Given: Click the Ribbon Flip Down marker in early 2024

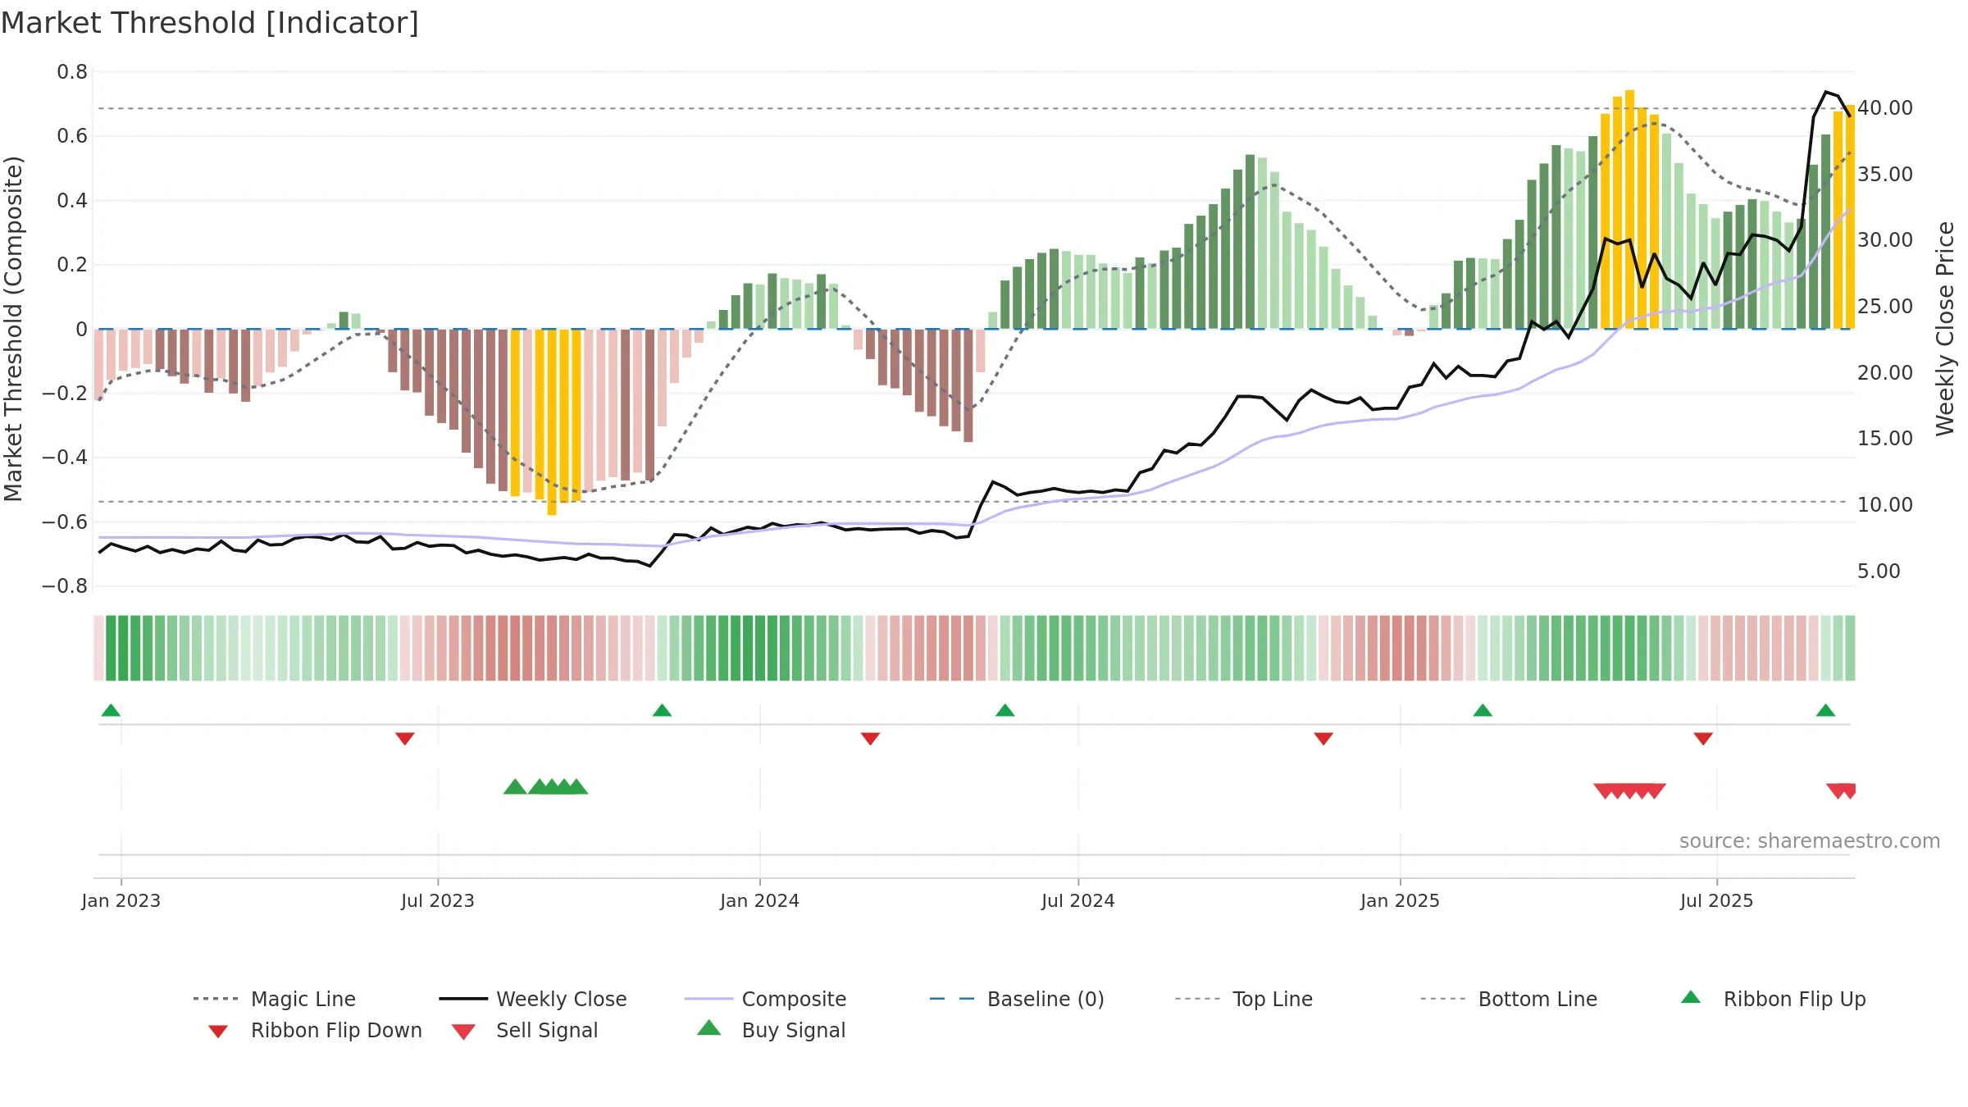Looking at the screenshot, I should click(871, 739).
